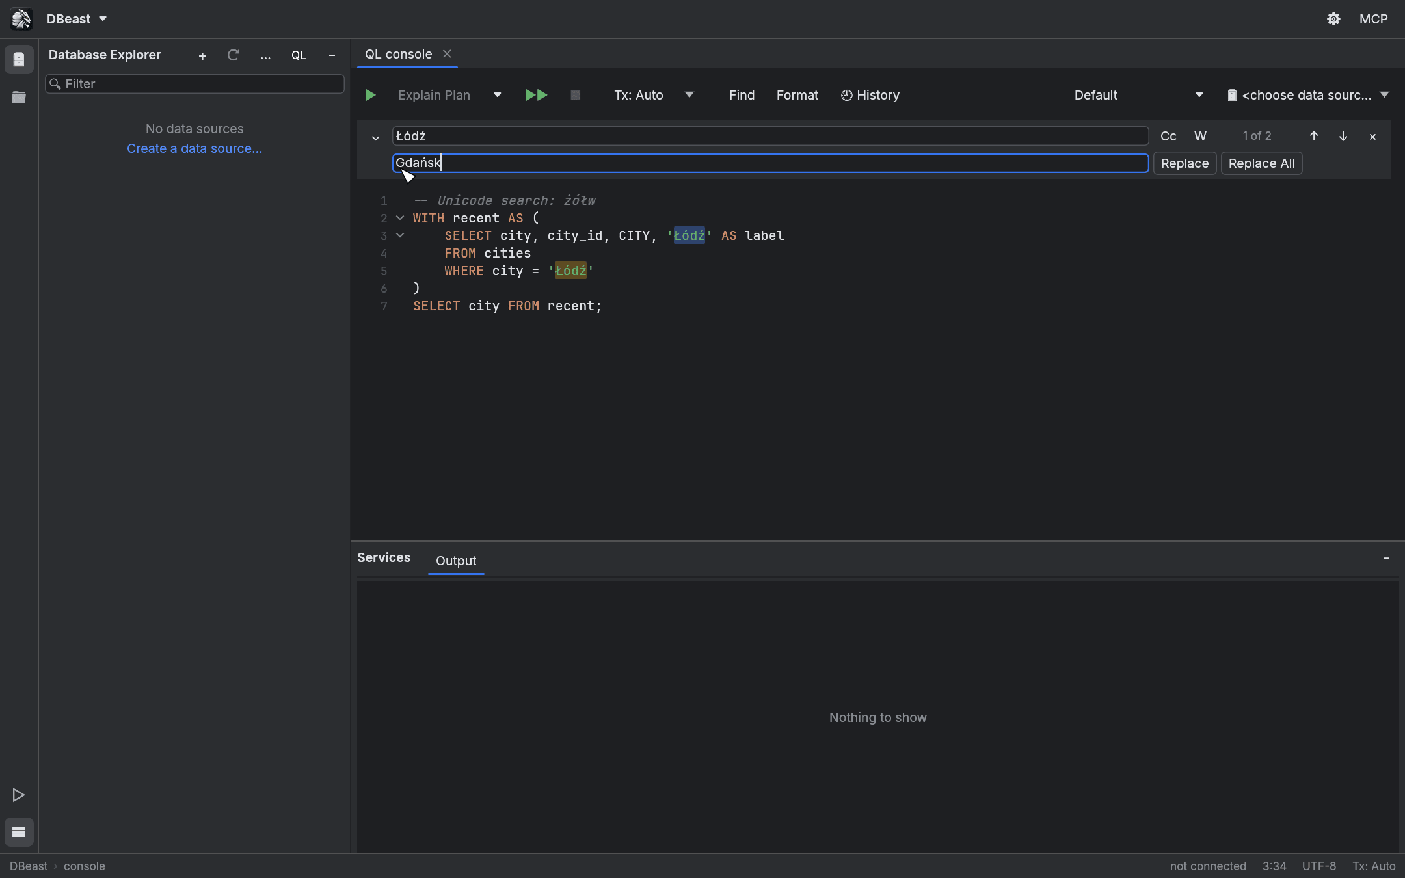Refresh the Database Explorer
The height and width of the screenshot is (878, 1405).
(x=234, y=55)
